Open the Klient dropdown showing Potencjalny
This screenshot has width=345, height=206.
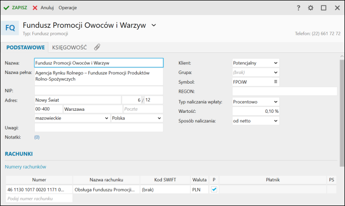pos(256,63)
